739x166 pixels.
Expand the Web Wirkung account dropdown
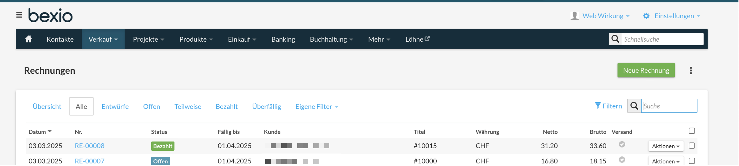click(x=606, y=16)
